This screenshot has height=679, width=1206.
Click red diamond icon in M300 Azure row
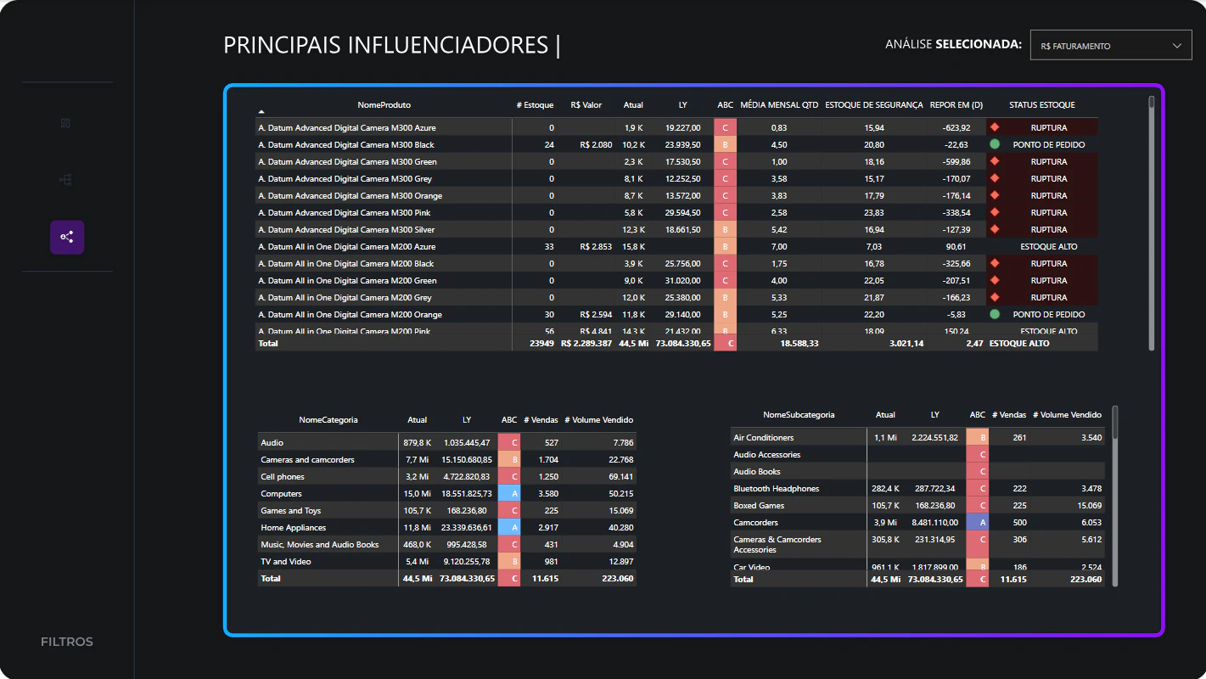click(994, 127)
